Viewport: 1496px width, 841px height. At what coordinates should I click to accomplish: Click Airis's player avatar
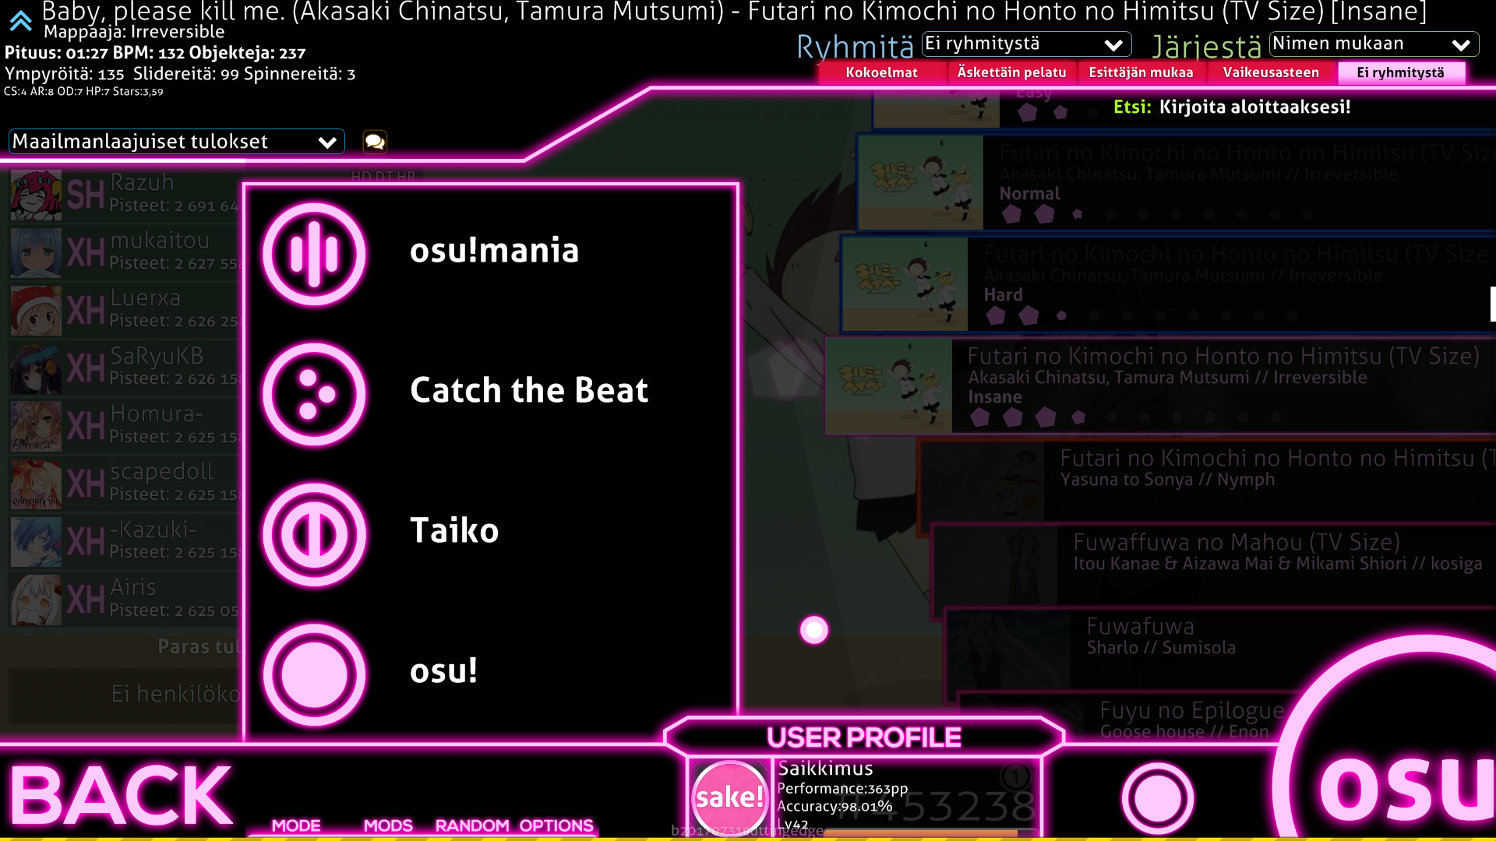pyautogui.click(x=36, y=600)
